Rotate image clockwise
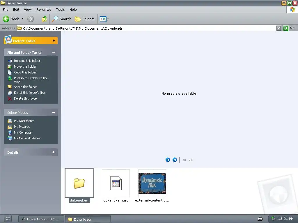 coord(184,160)
